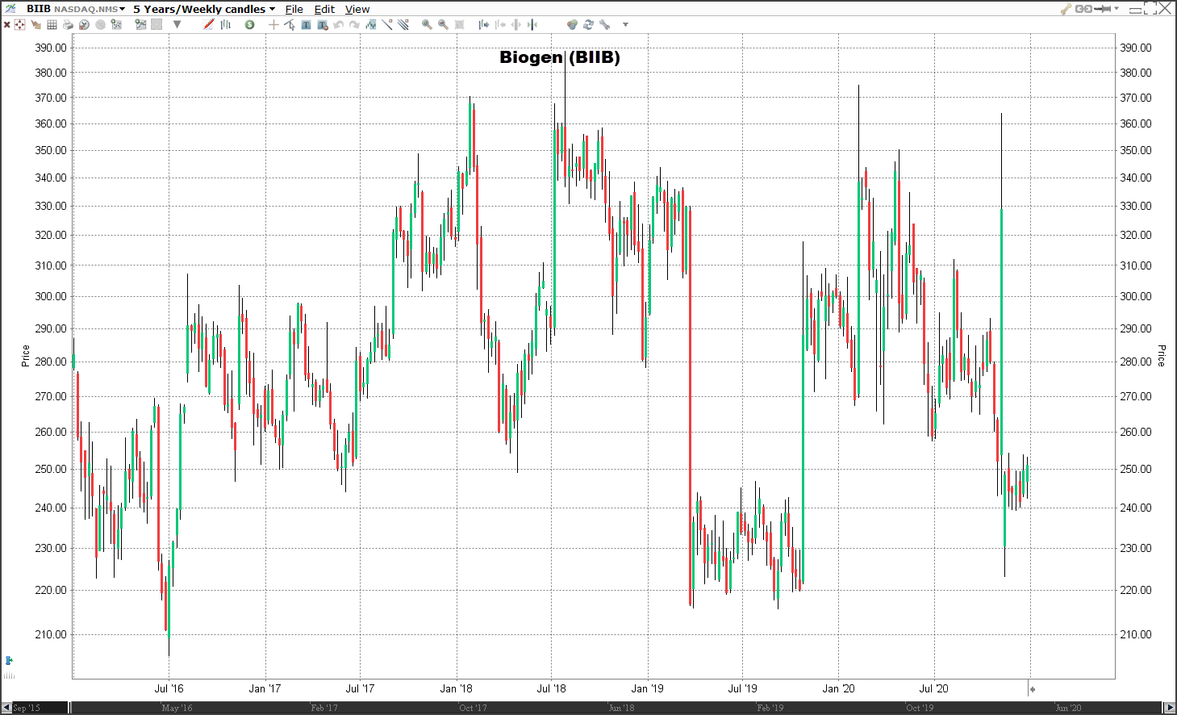
Task: Click the timeline scrollbar near Oct '17
Action: pos(473,708)
